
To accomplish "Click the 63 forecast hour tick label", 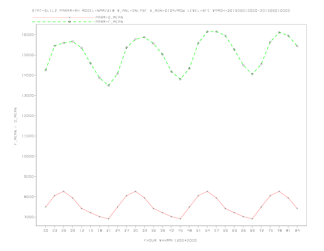I will pyautogui.click(x=234, y=230).
